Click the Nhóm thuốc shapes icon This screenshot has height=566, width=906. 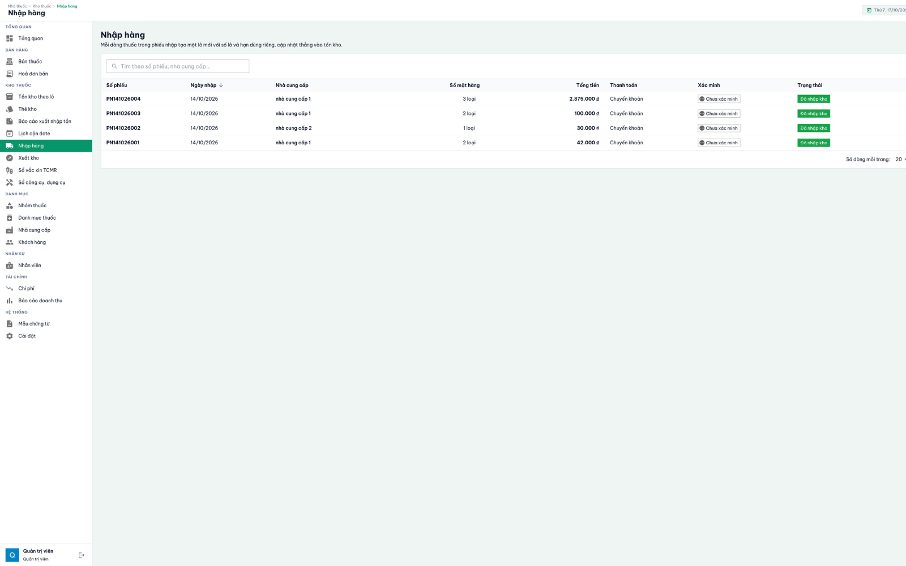point(10,205)
